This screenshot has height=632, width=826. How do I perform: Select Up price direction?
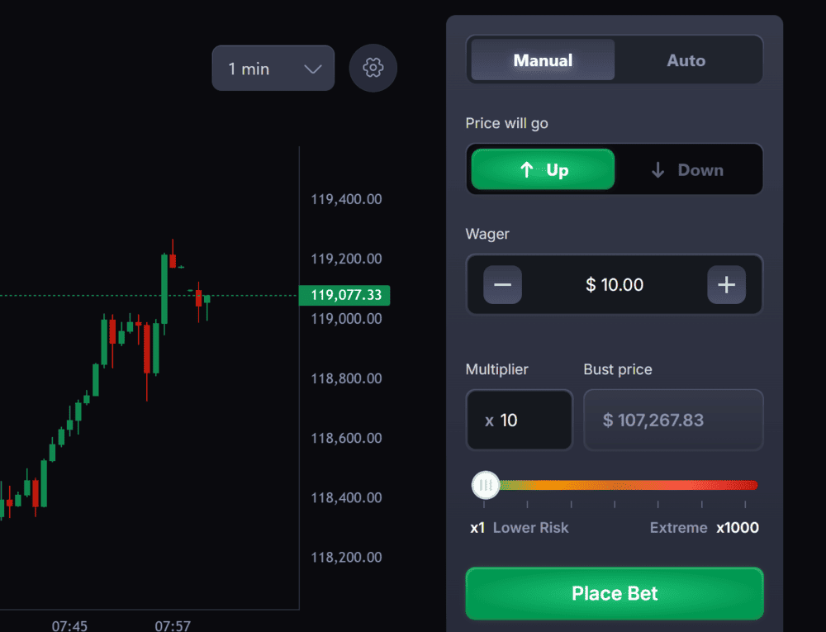click(x=543, y=170)
